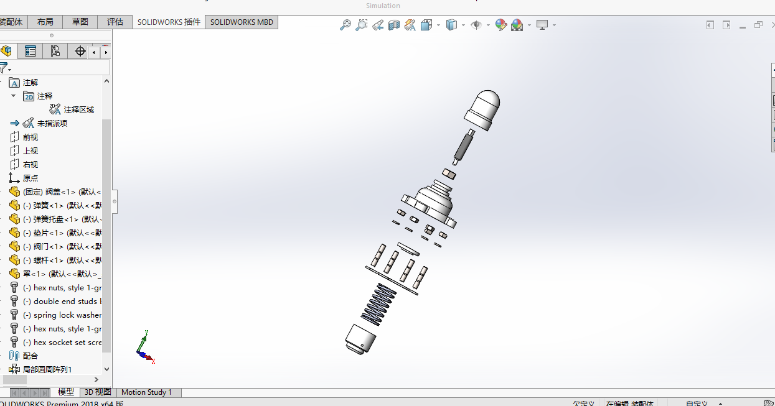The image size is (775, 406).
Task: Open the Edit Appearance tool
Action: point(501,25)
